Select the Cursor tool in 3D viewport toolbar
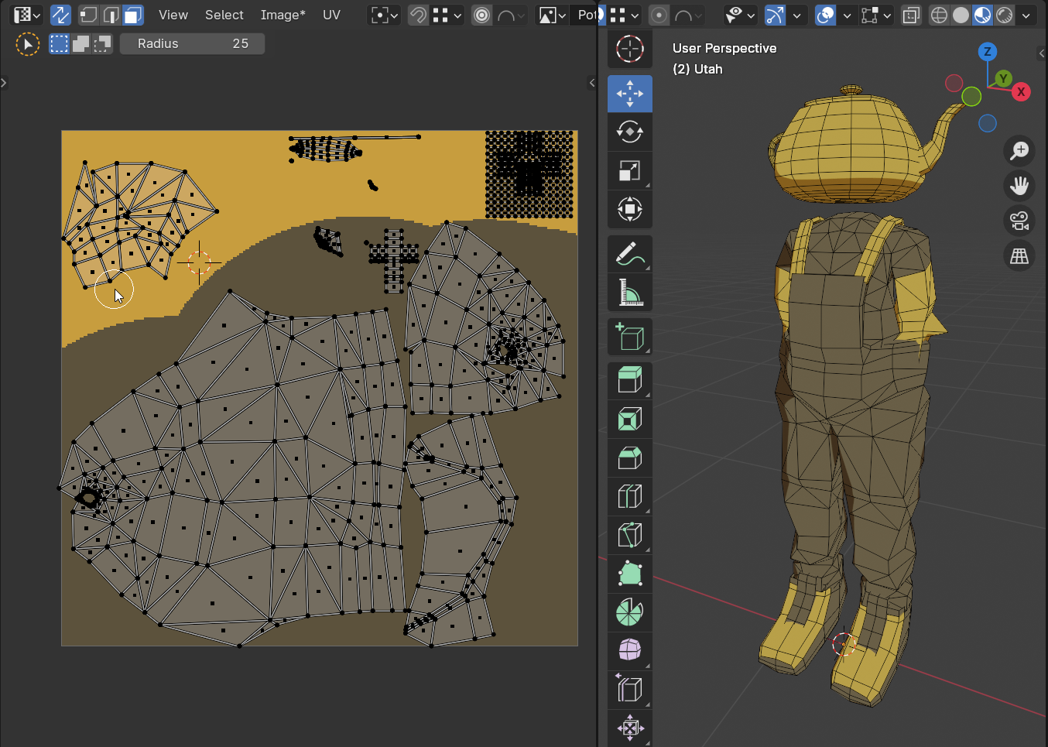 [630, 49]
